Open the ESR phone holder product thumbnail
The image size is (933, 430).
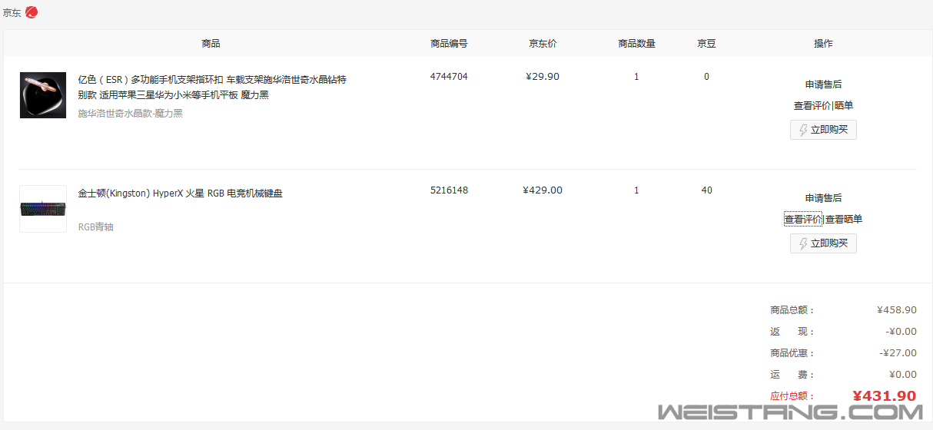tap(43, 95)
